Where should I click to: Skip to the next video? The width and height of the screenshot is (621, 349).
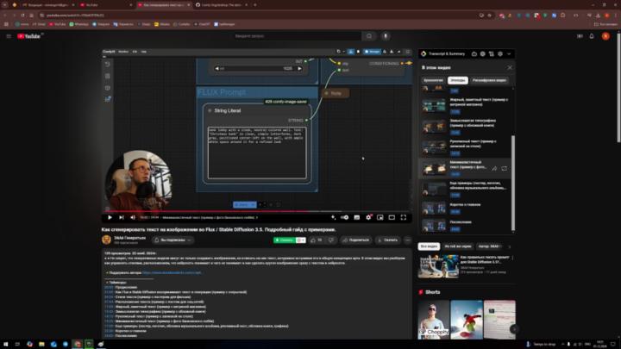122,217
